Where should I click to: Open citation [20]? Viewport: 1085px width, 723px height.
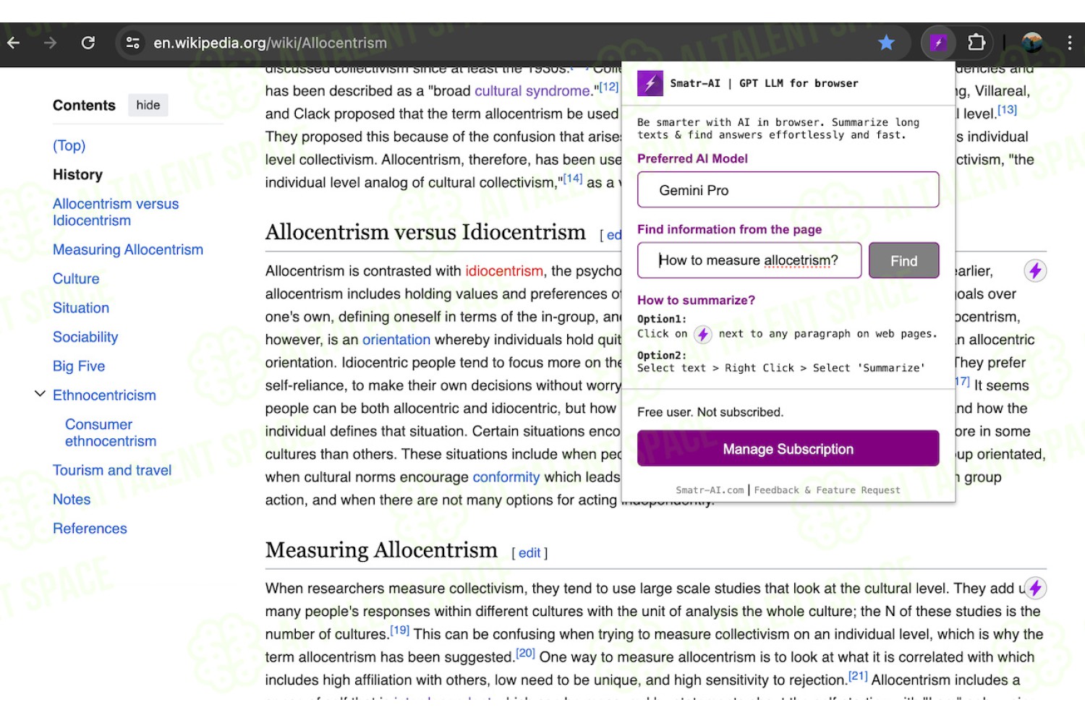click(x=526, y=653)
